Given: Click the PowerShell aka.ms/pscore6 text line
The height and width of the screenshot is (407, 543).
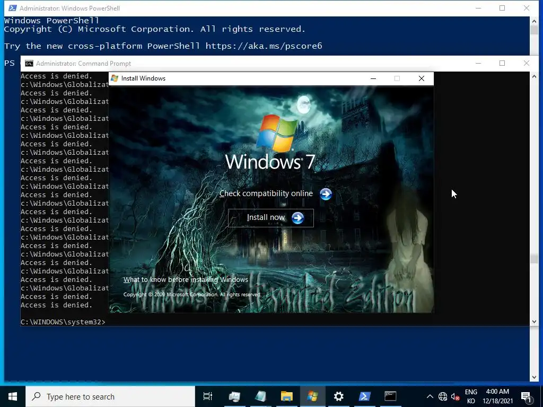Looking at the screenshot, I should pos(163,46).
